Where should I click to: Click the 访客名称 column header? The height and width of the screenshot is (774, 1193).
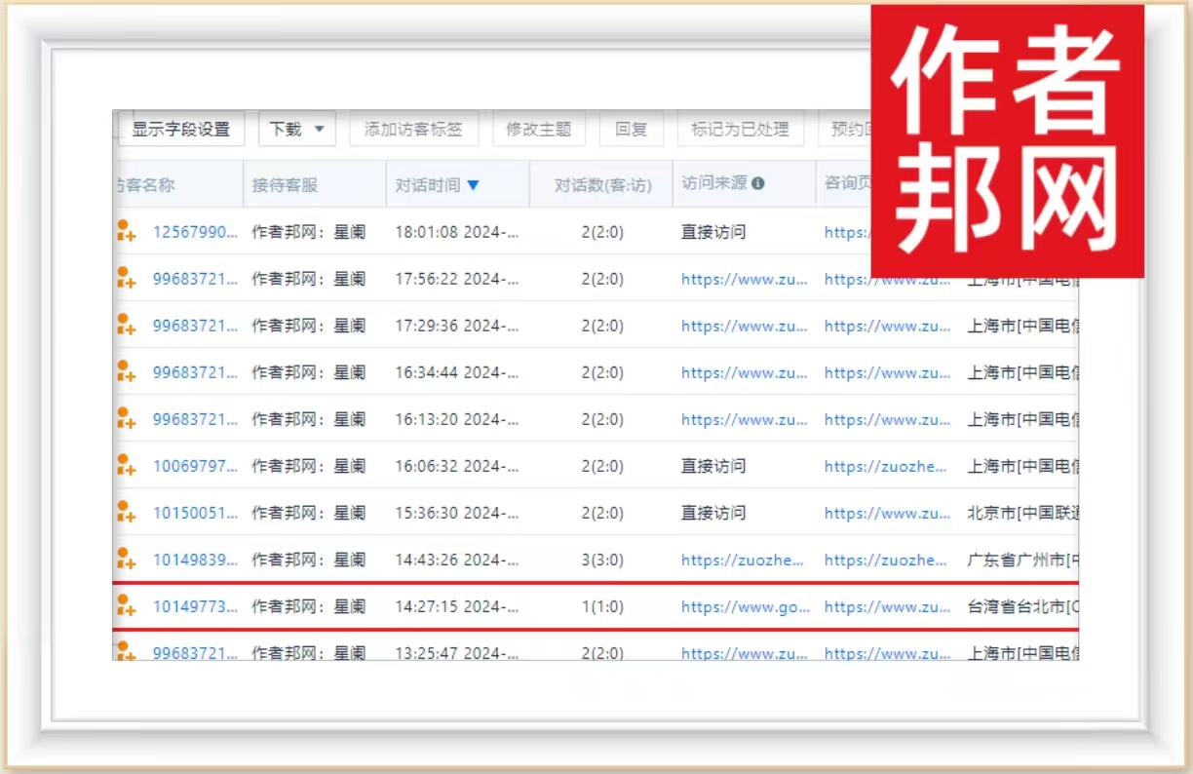coord(146,185)
